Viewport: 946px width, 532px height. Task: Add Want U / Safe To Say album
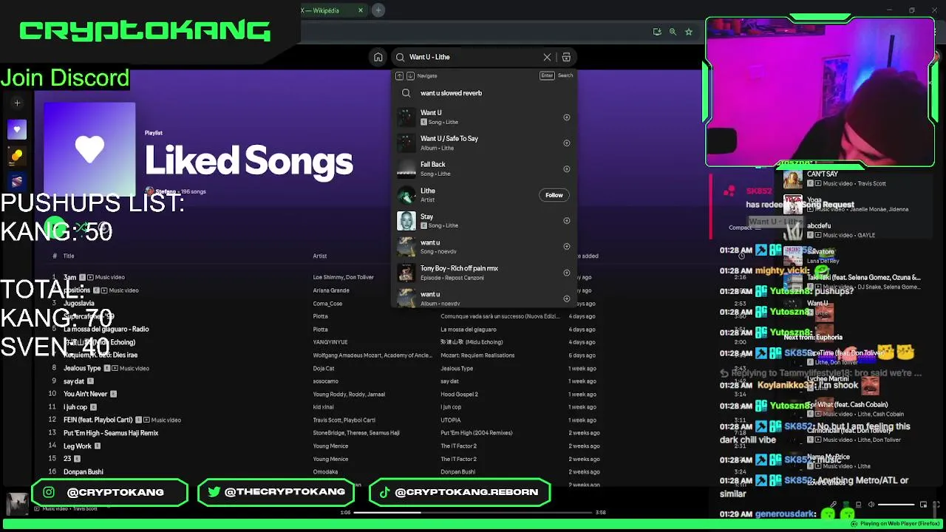(567, 143)
